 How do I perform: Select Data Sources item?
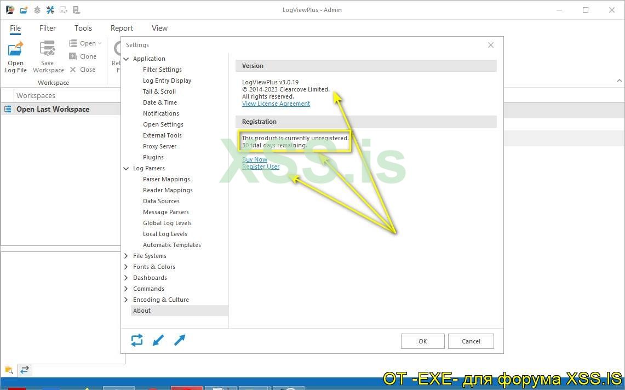pos(161,201)
